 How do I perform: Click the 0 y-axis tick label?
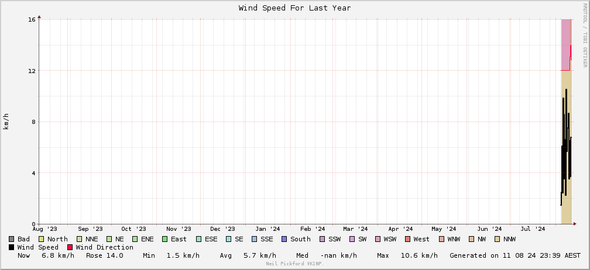click(33, 224)
